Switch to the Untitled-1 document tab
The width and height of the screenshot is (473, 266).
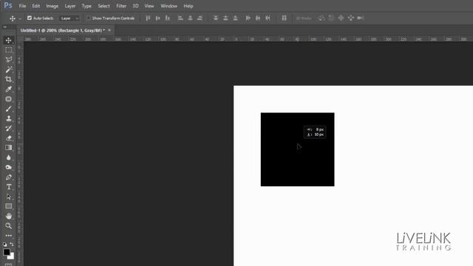62,30
